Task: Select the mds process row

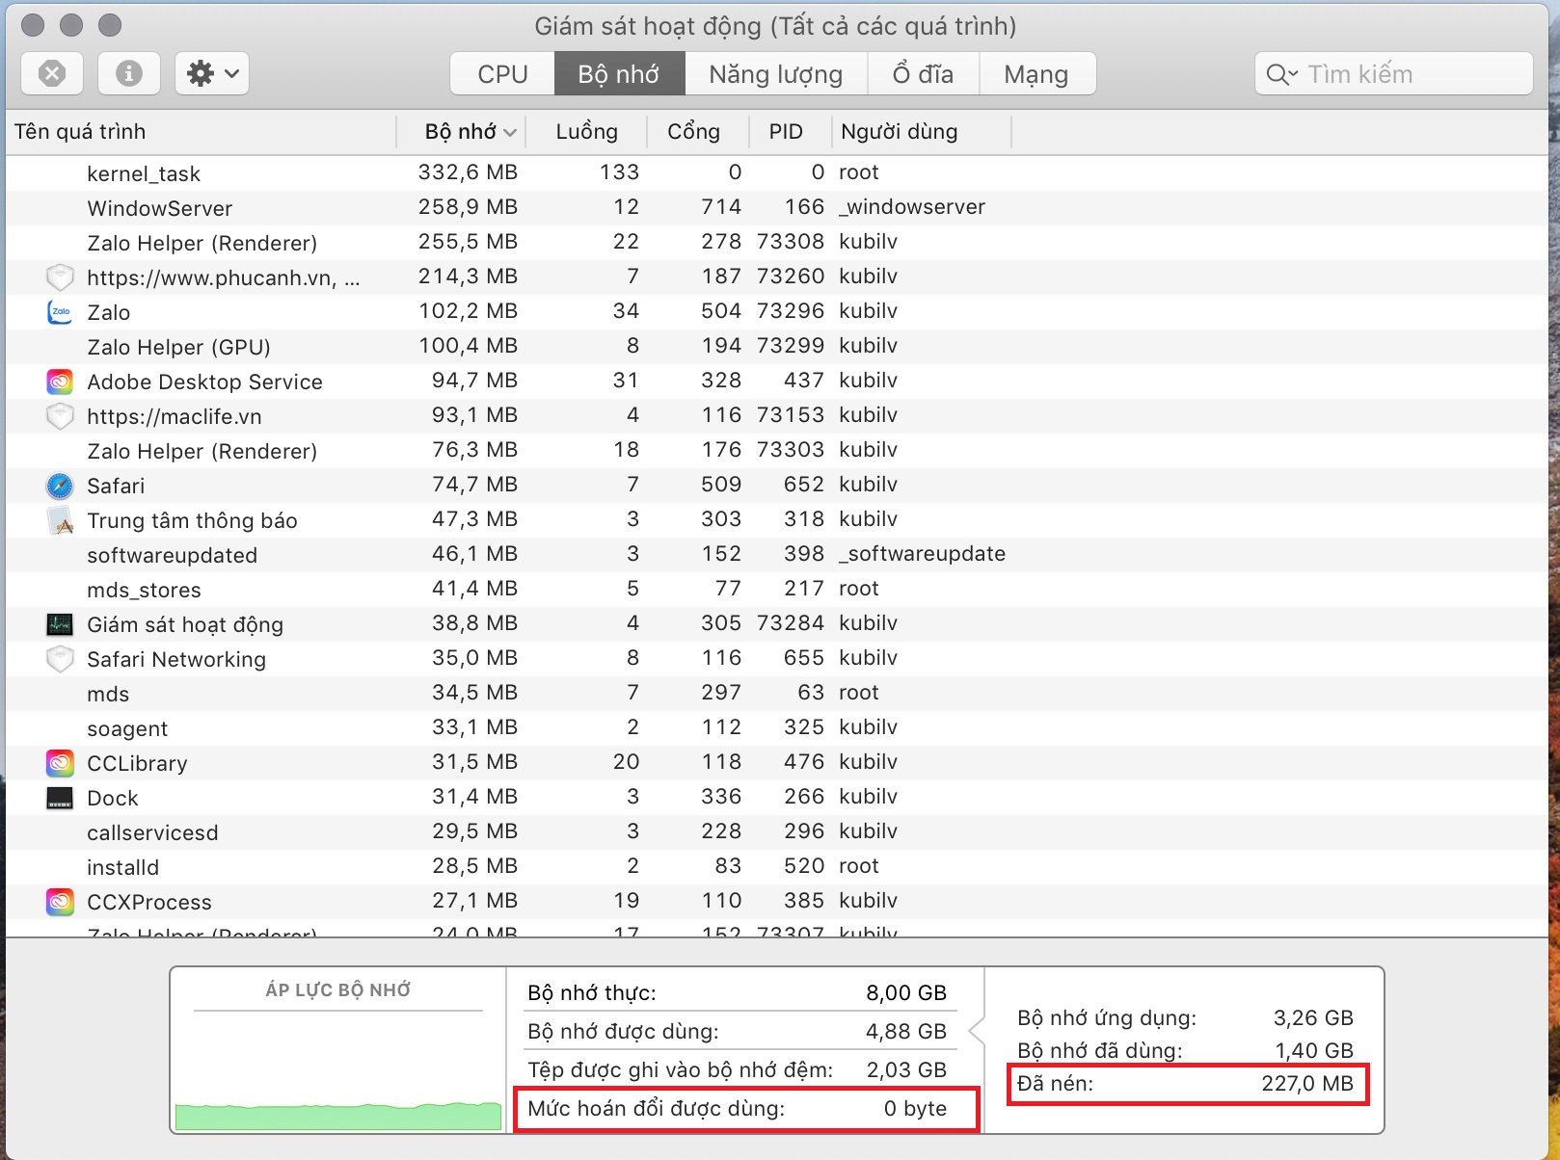Action: (776, 694)
